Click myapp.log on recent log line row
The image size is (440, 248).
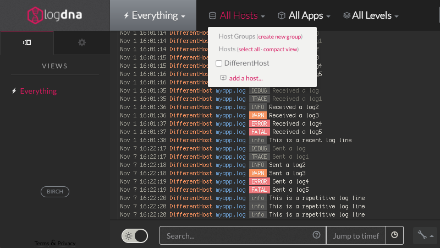pyautogui.click(x=230, y=141)
